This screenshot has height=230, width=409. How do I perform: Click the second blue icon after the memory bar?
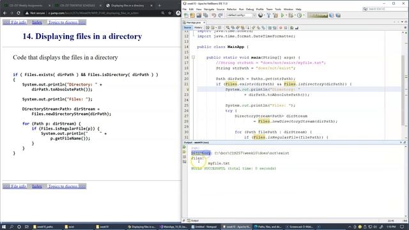[x=338, y=15]
